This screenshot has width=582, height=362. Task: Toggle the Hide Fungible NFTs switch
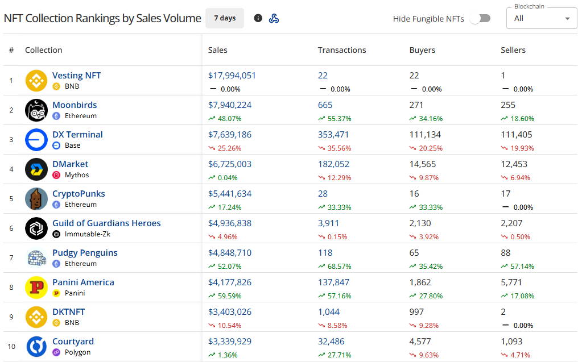(x=481, y=18)
